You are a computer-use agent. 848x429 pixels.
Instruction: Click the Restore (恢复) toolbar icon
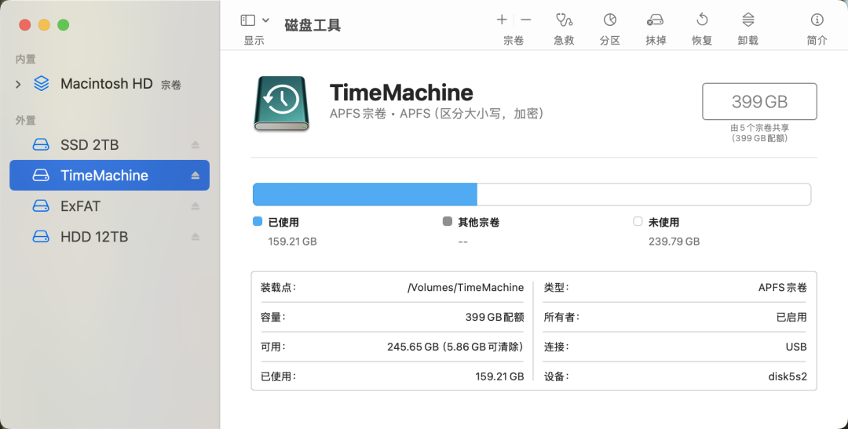pyautogui.click(x=702, y=20)
